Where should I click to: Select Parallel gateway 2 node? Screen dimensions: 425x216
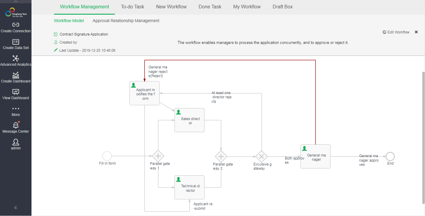221,156
